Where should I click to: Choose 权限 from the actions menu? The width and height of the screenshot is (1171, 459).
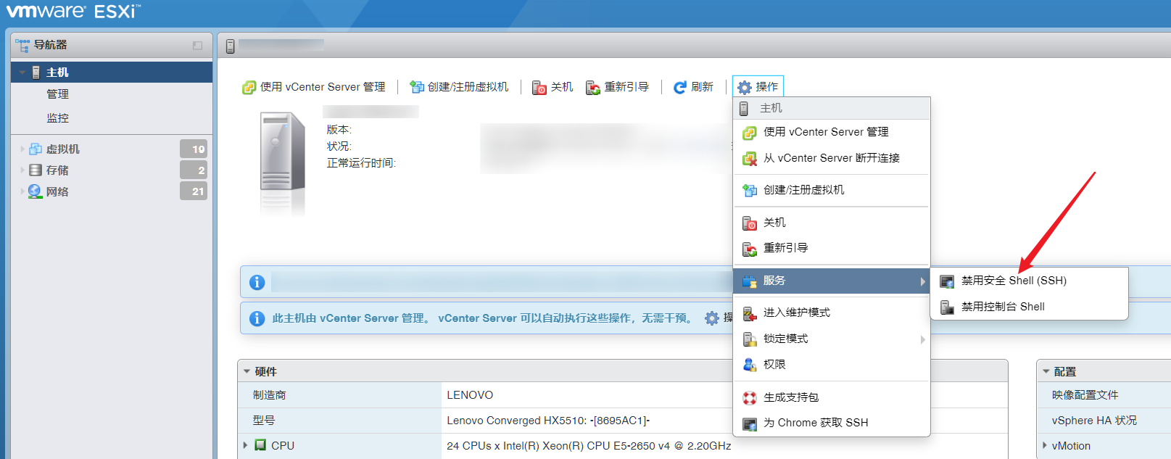(x=832, y=365)
